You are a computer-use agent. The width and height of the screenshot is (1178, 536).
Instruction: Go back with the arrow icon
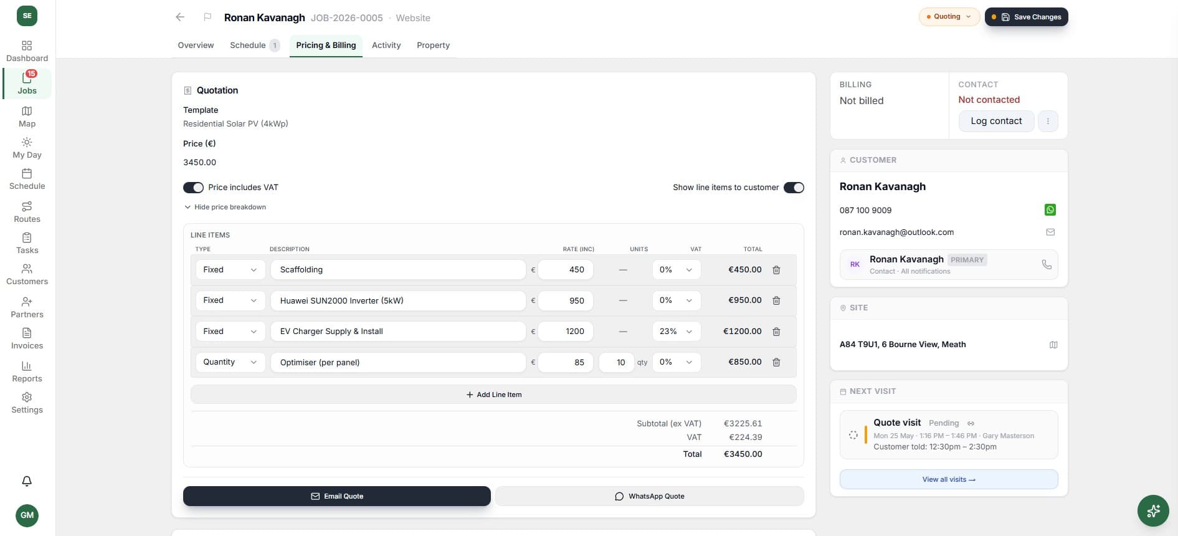[180, 17]
